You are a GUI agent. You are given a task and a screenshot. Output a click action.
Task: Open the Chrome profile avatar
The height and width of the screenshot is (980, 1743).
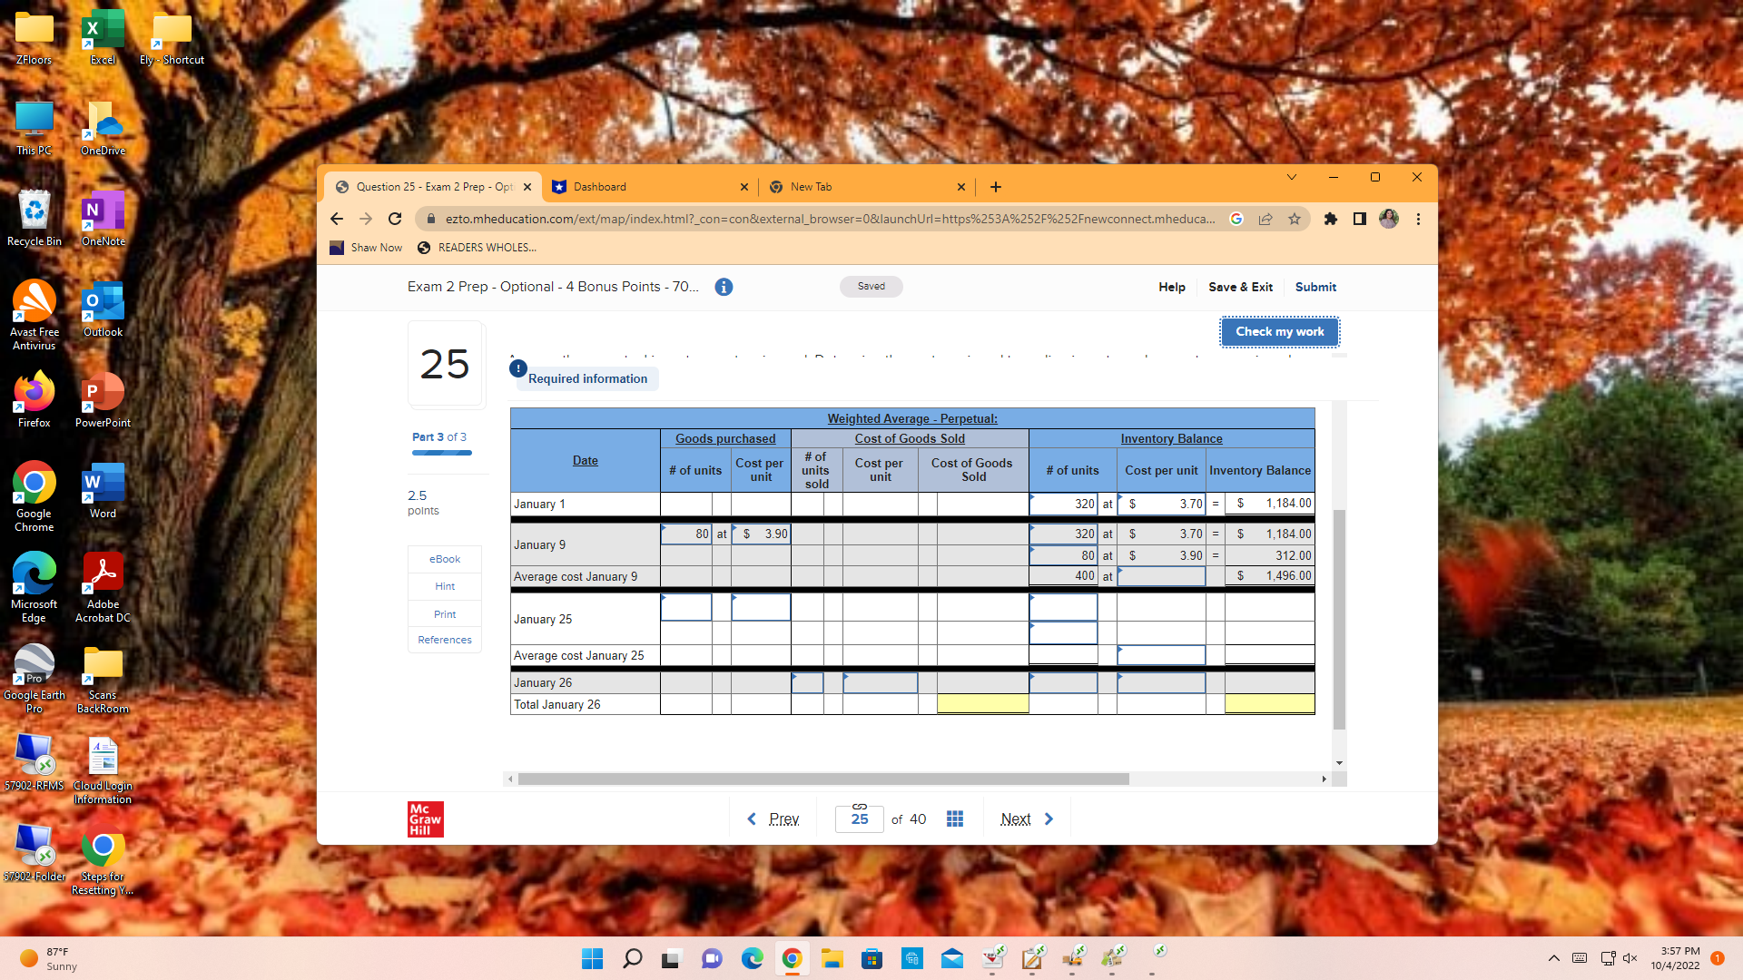[1388, 219]
